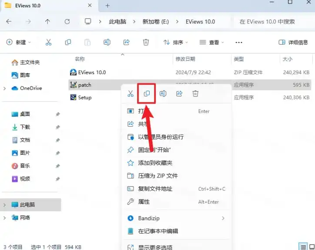Choose 在记事本中编辑 from the context menu

click(x=177, y=231)
